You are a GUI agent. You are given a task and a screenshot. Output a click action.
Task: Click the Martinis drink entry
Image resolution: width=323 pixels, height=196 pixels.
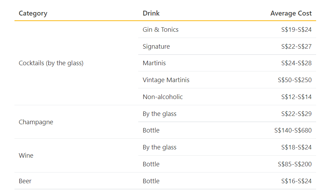[x=154, y=63]
